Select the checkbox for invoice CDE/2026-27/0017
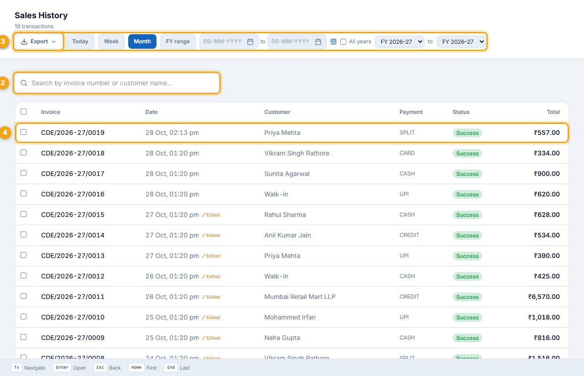This screenshot has width=584, height=376. (x=24, y=173)
